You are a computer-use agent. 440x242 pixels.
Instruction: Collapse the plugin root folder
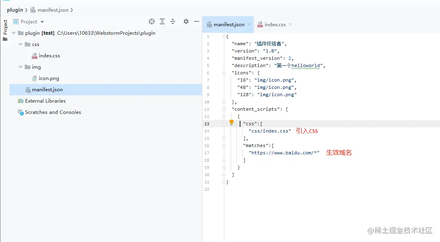tap(14, 33)
